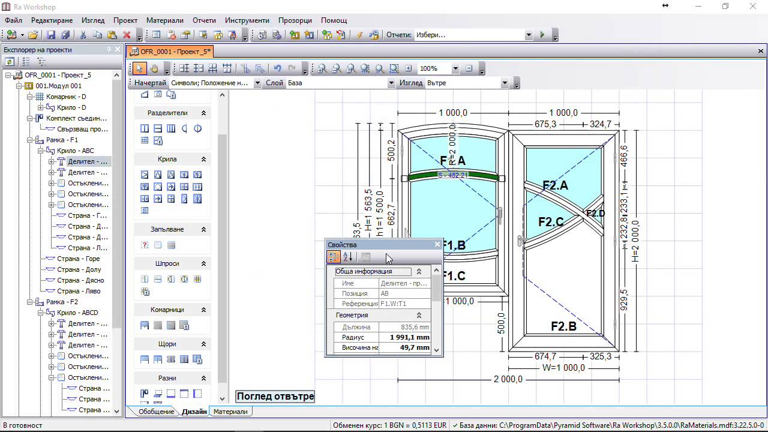The width and height of the screenshot is (768, 432).
Task: Click the Радиус value field
Action: click(405, 337)
